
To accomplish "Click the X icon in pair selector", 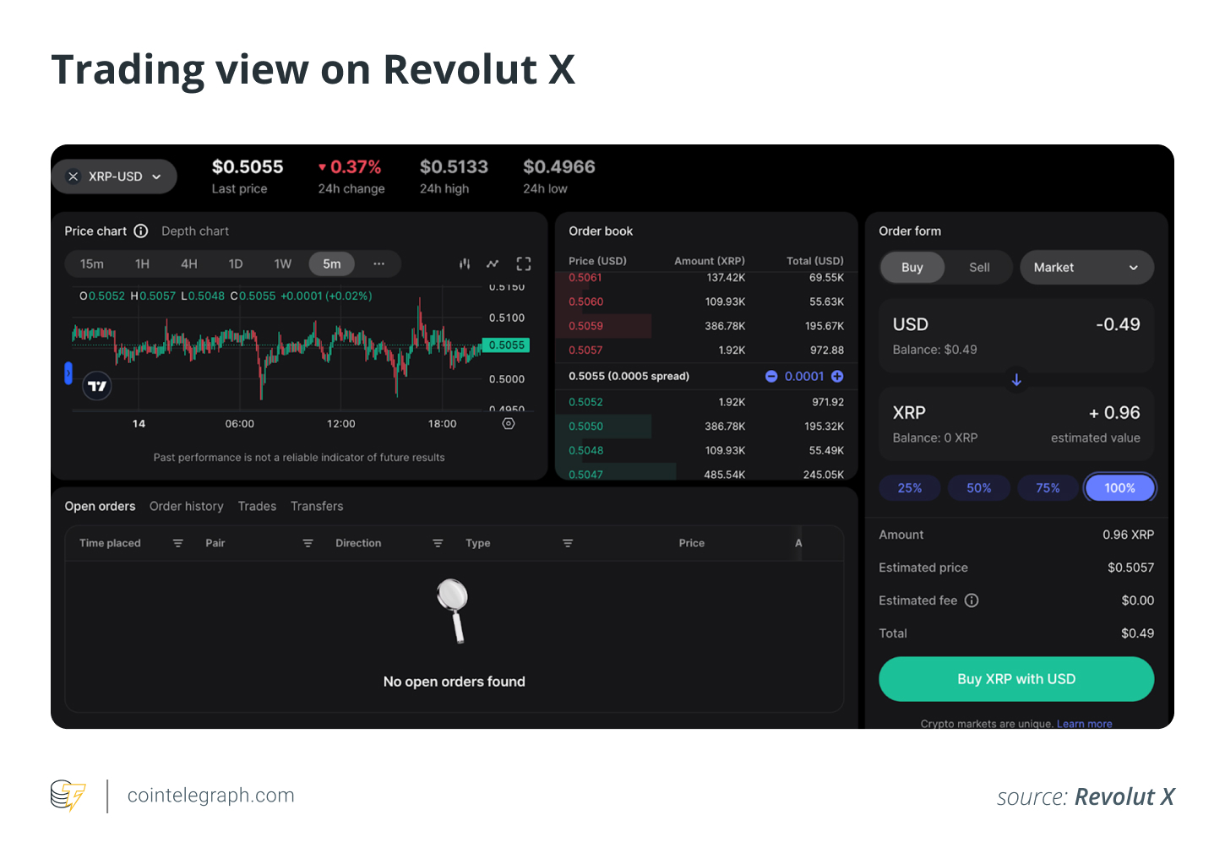I will click(x=73, y=177).
